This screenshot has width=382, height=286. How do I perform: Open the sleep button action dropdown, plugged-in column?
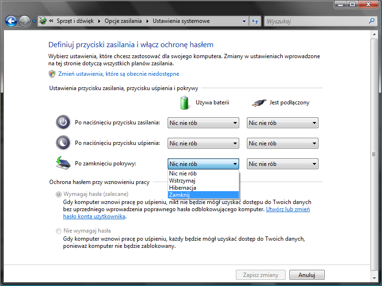click(x=283, y=143)
